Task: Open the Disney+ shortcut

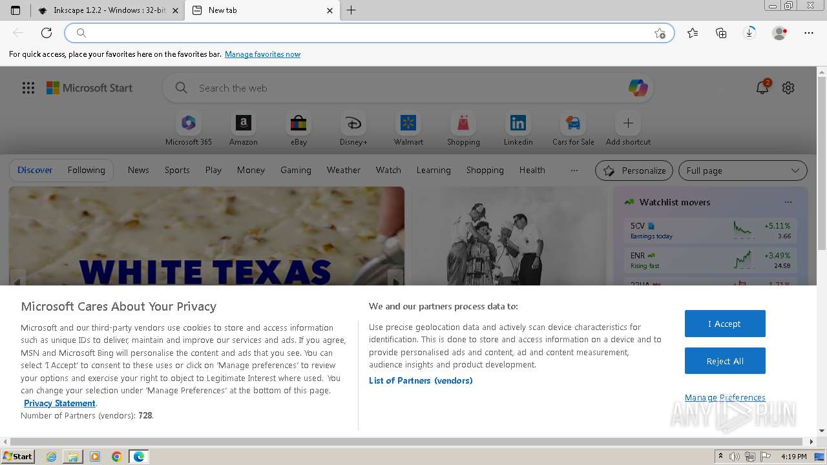Action: (x=353, y=129)
